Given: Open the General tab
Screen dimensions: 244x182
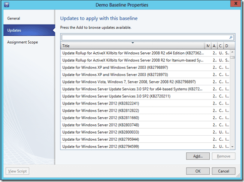Looking at the screenshot, I should (x=29, y=18).
